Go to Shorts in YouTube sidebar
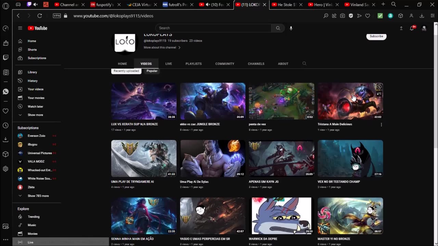 pyautogui.click(x=32, y=50)
